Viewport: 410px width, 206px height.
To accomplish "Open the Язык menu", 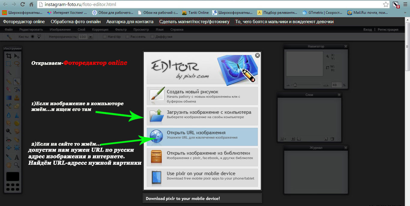I will coord(160,29).
